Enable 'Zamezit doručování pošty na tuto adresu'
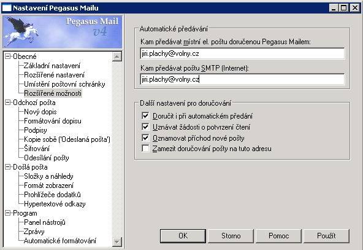 tap(145, 149)
